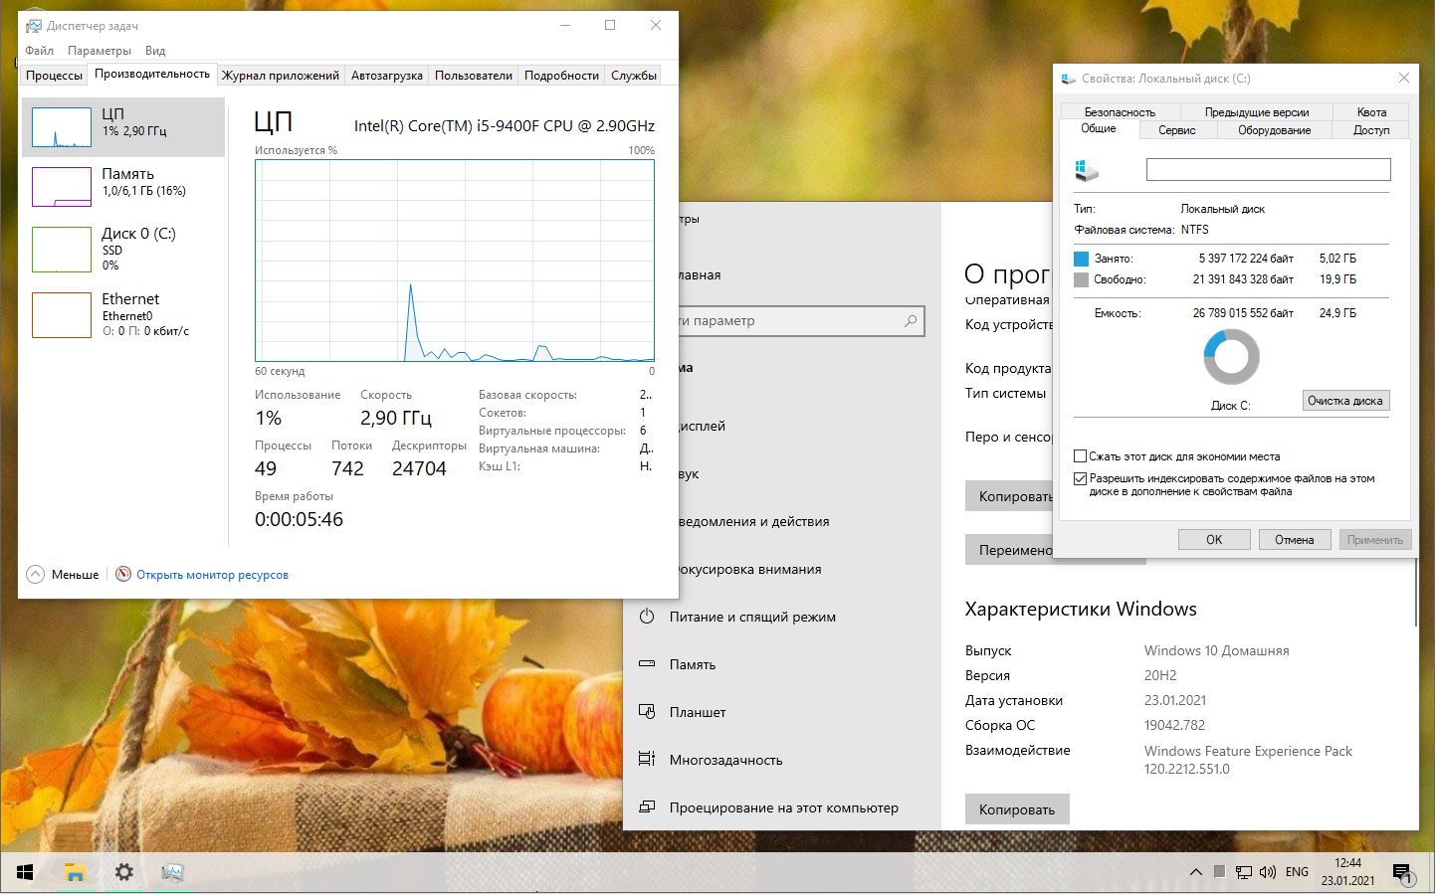Viewport: 1435px width, 894px height.
Task: Click the capacity value 24,9 ГБ
Action: pos(1337,313)
